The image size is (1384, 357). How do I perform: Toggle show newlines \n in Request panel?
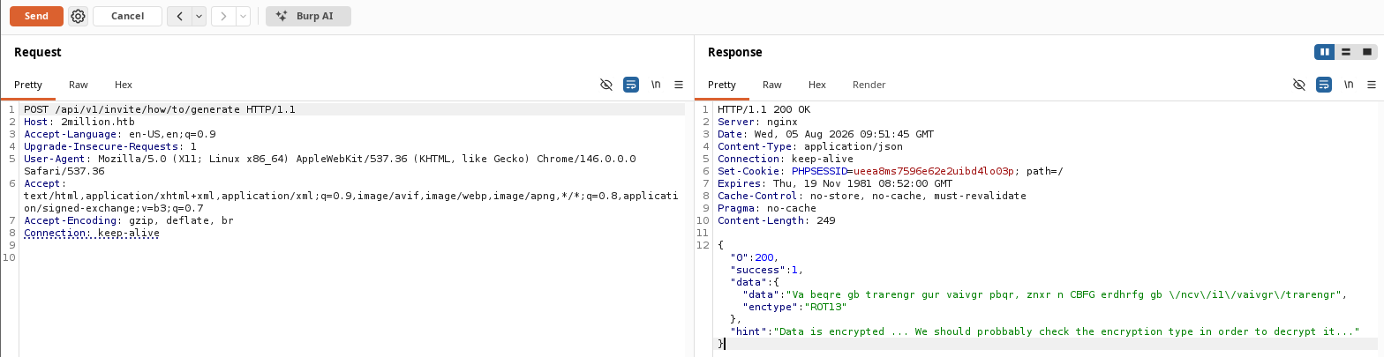click(x=656, y=85)
